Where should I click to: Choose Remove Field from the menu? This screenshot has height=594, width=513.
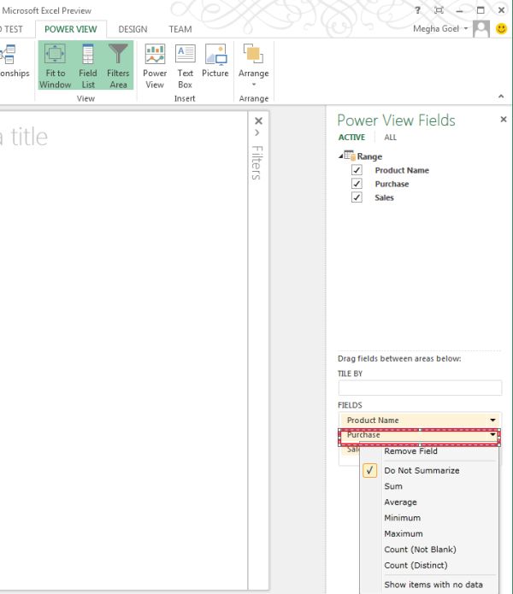point(410,451)
